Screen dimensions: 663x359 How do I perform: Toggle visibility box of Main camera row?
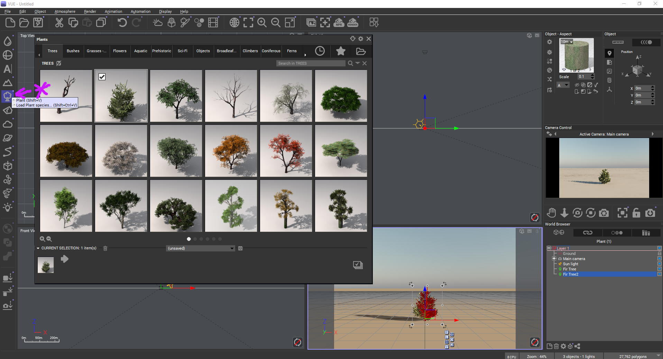[x=660, y=259]
